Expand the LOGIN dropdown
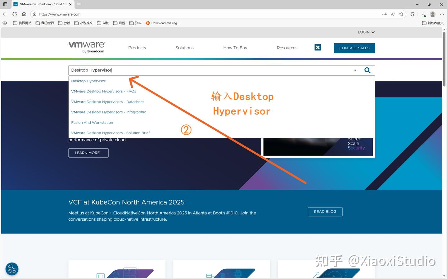The height and width of the screenshot is (279, 447). pos(366,32)
